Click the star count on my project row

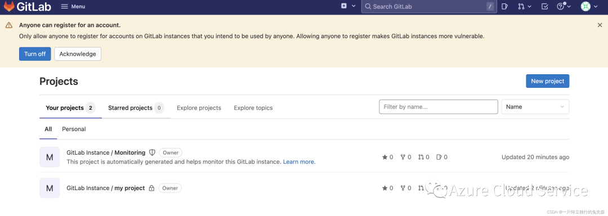coord(388,188)
